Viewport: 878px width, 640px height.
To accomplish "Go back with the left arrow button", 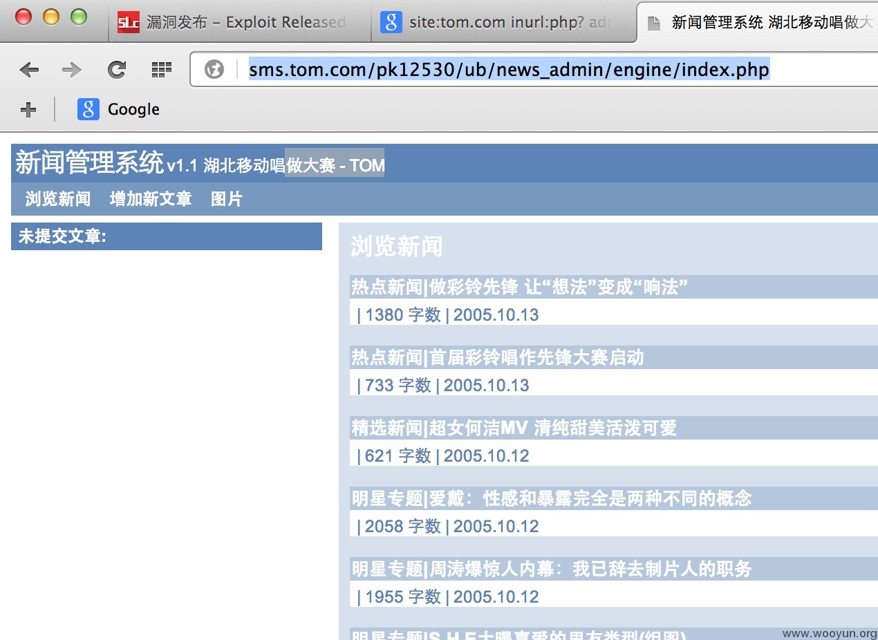I will coord(29,70).
